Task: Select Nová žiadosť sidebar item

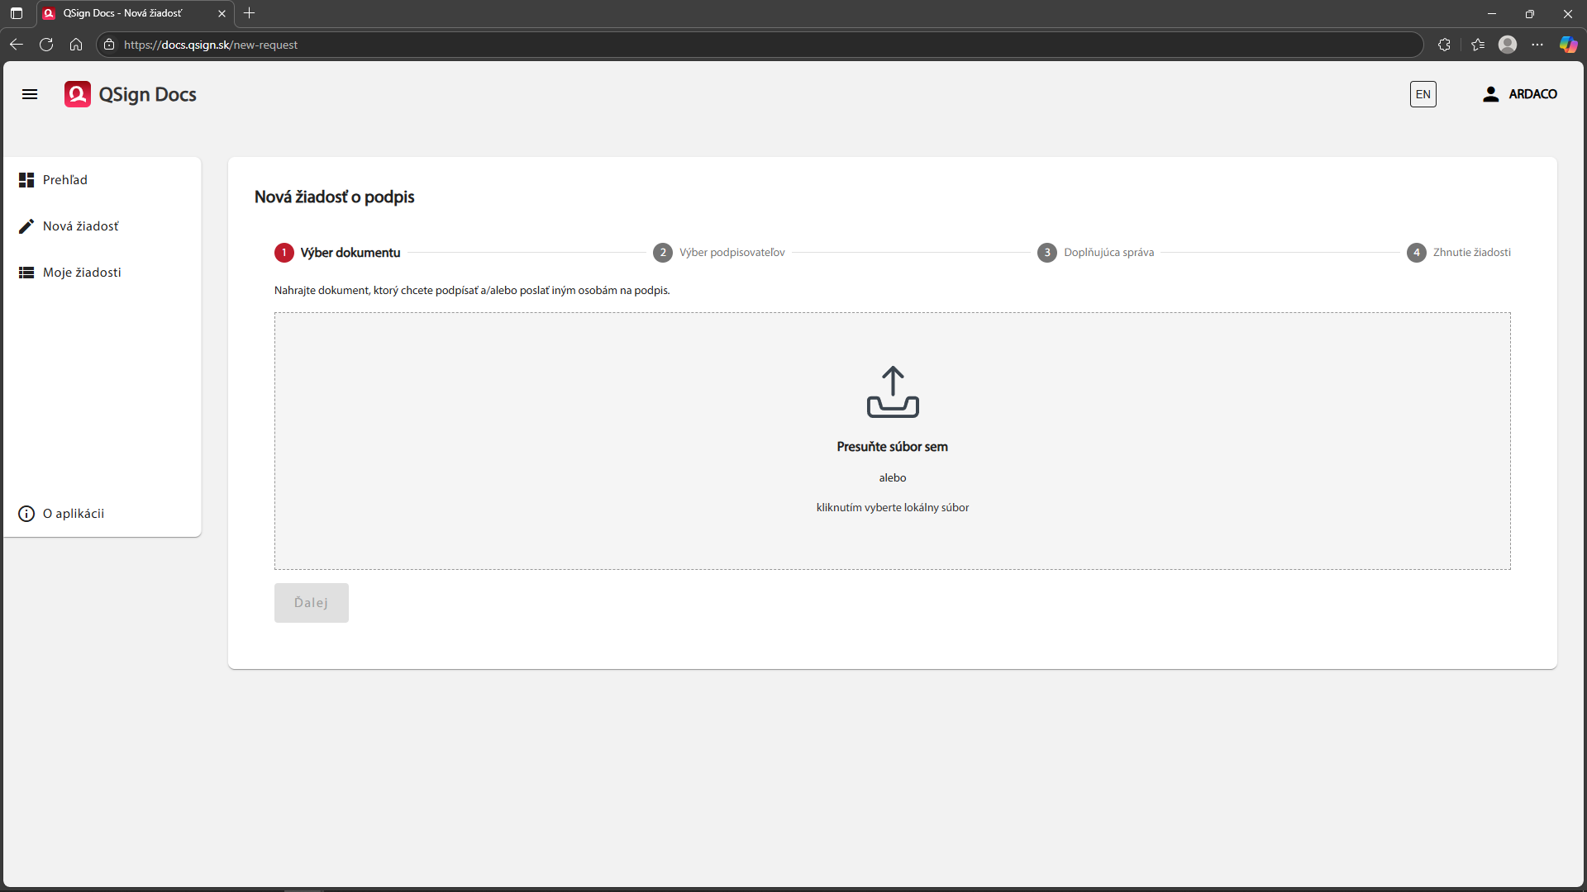Action: pos(80,226)
